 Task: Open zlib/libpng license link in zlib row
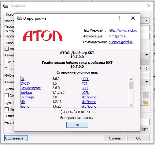[x=89, y=102]
